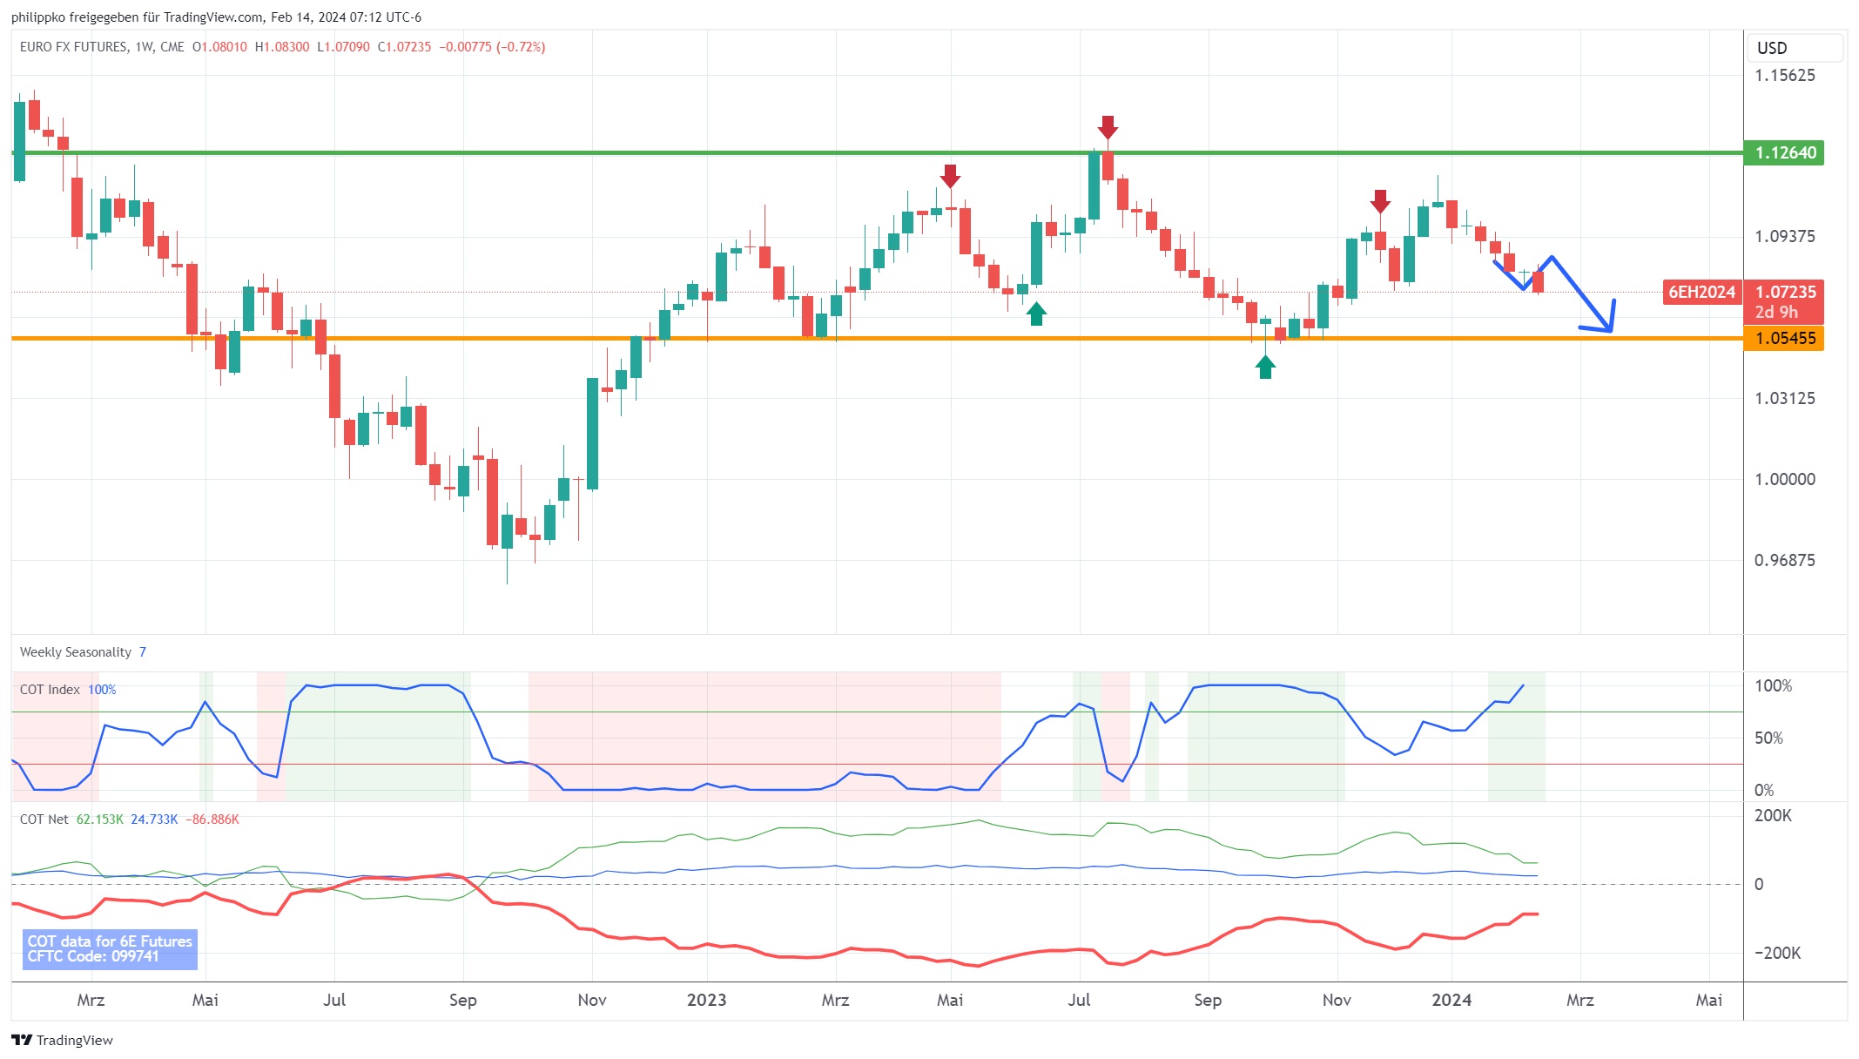
Task: Click the COT Net indicator title
Action: [44, 819]
